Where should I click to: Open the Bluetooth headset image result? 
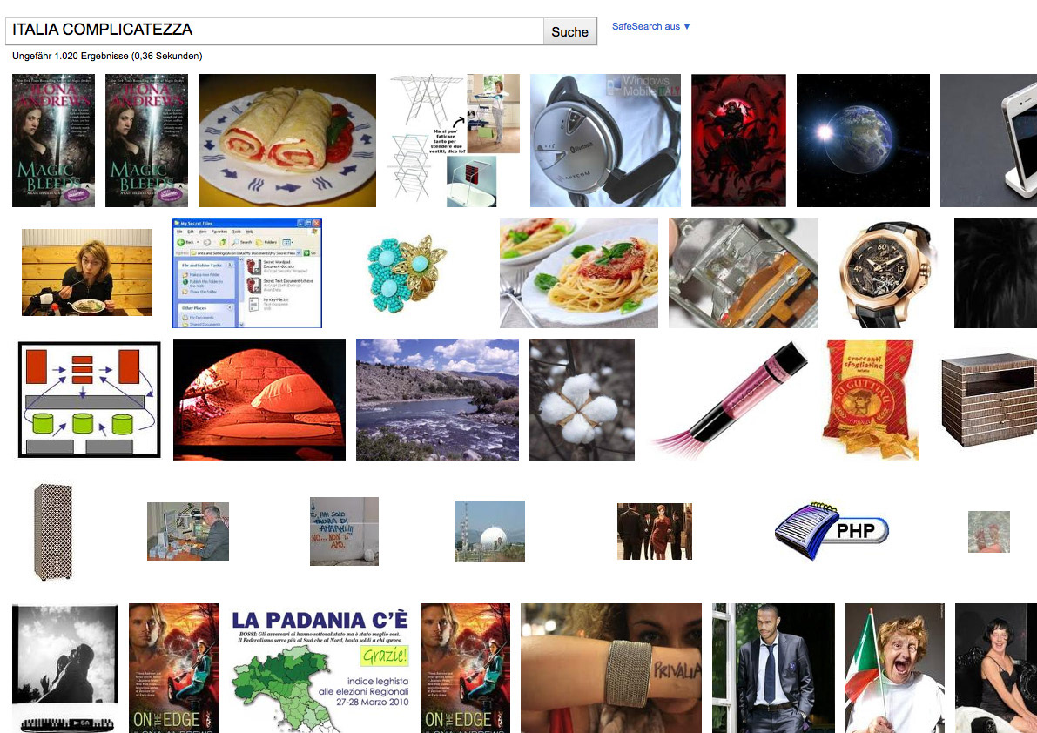coord(605,140)
